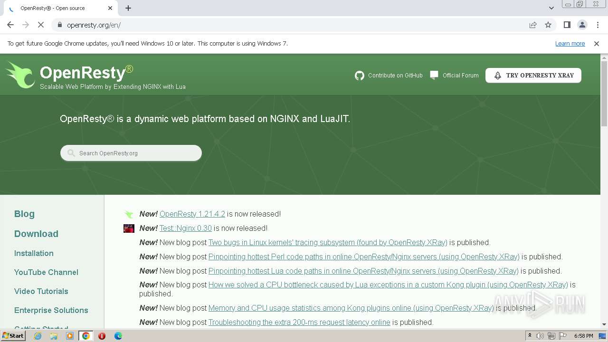Bookmark this page with star icon
The image size is (608, 342).
(x=548, y=25)
